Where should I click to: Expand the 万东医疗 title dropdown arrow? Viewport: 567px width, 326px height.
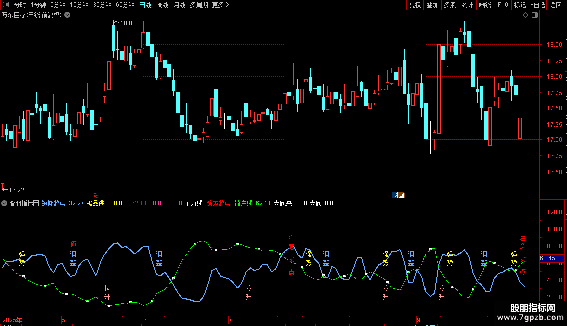[68, 15]
